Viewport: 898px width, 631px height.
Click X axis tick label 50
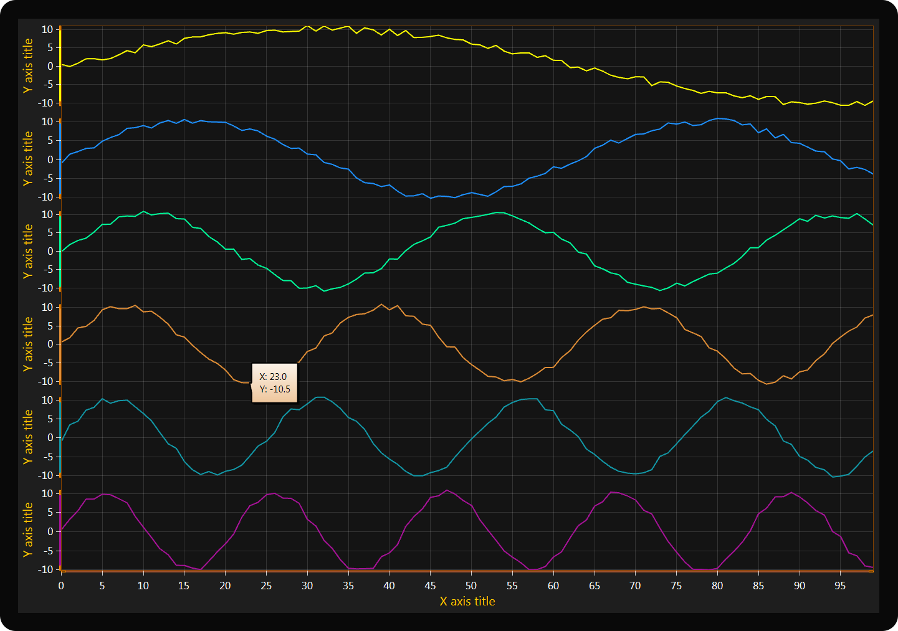tap(471, 586)
